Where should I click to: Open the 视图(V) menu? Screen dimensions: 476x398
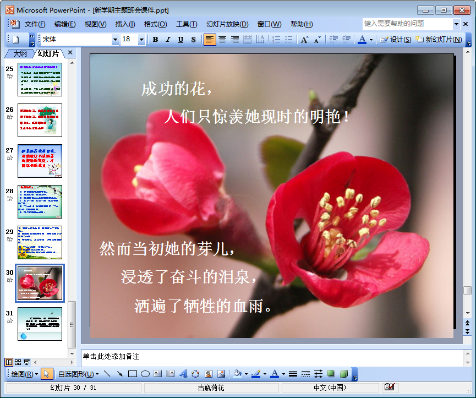pos(95,24)
